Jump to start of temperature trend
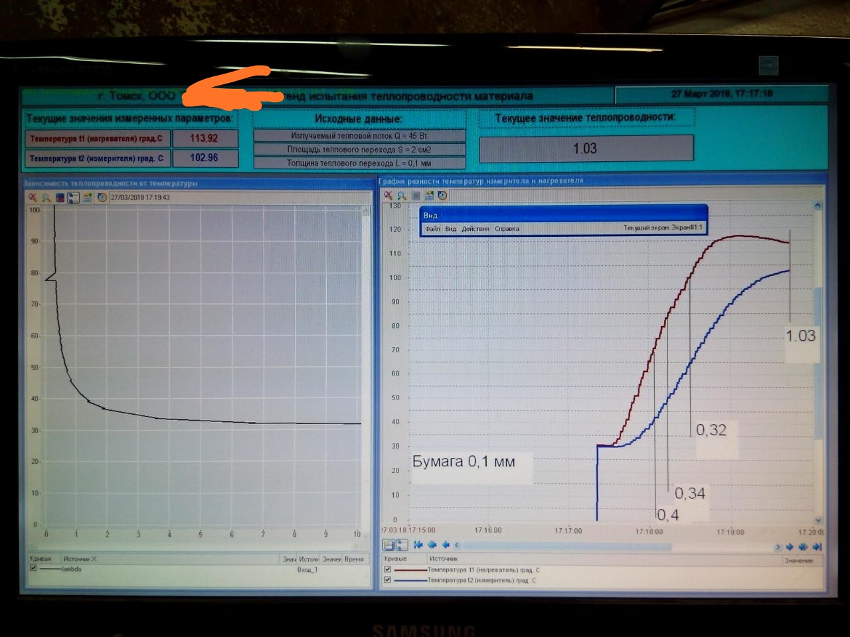Viewport: 850px width, 637px height. tap(418, 545)
